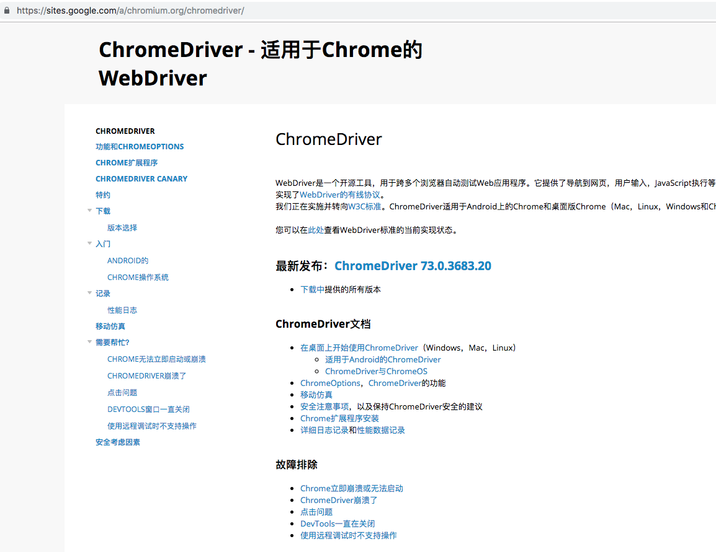Collapse the 需要帮忙? sidebar section arrow
The width and height of the screenshot is (716, 552).
[x=89, y=342]
